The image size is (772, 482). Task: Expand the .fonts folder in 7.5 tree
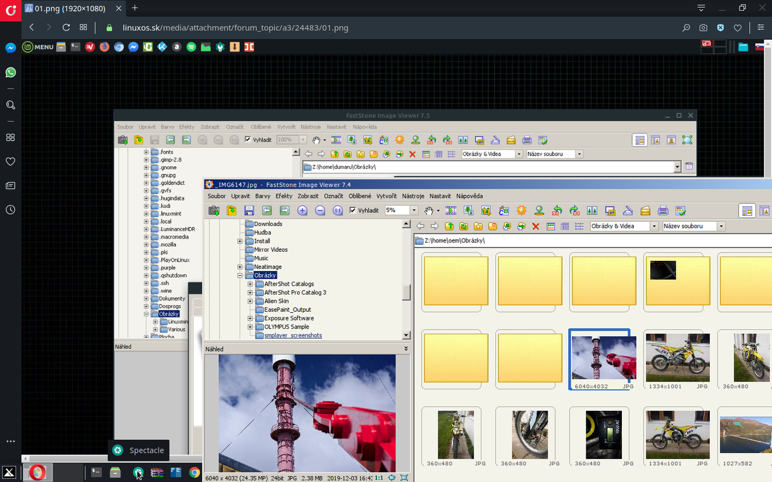pyautogui.click(x=147, y=152)
